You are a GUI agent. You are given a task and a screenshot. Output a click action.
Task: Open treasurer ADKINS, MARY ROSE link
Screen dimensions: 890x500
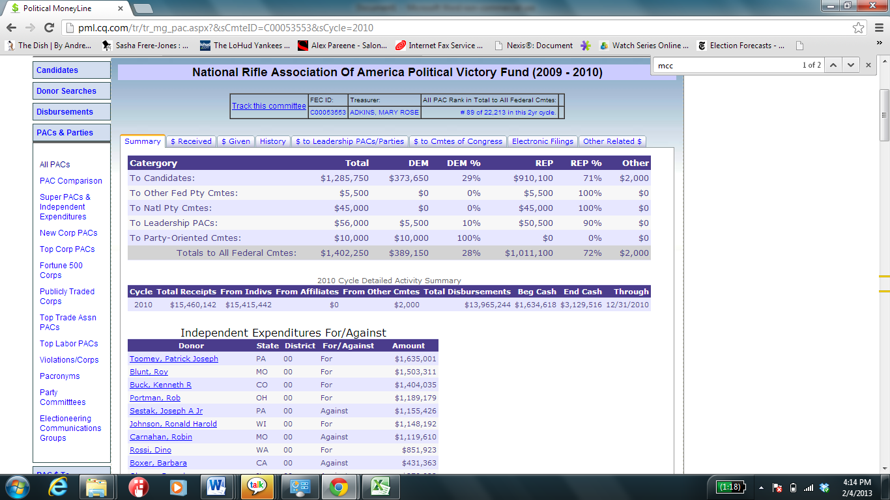384,113
